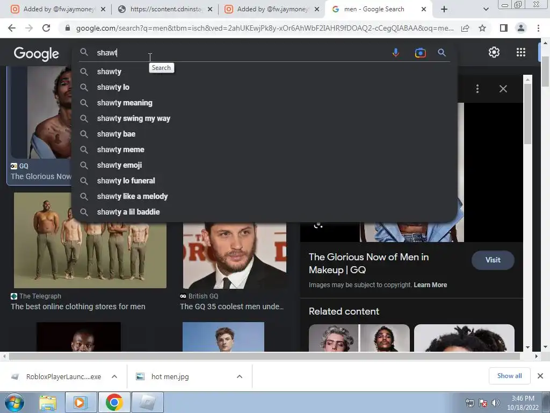Expand RobloxPlayerLauncher download options chevron
This screenshot has height=413, width=550.
click(114, 376)
